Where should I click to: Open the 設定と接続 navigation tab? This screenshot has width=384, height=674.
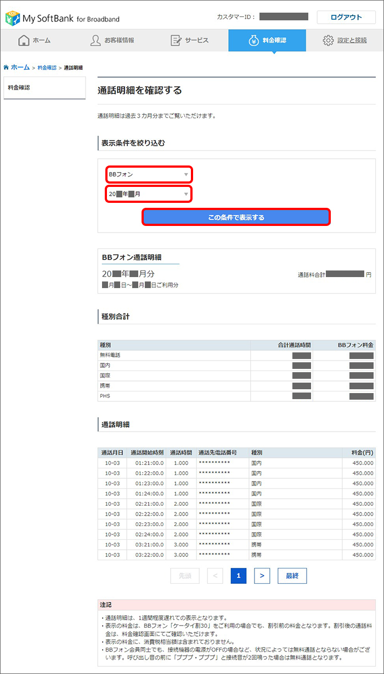(345, 41)
